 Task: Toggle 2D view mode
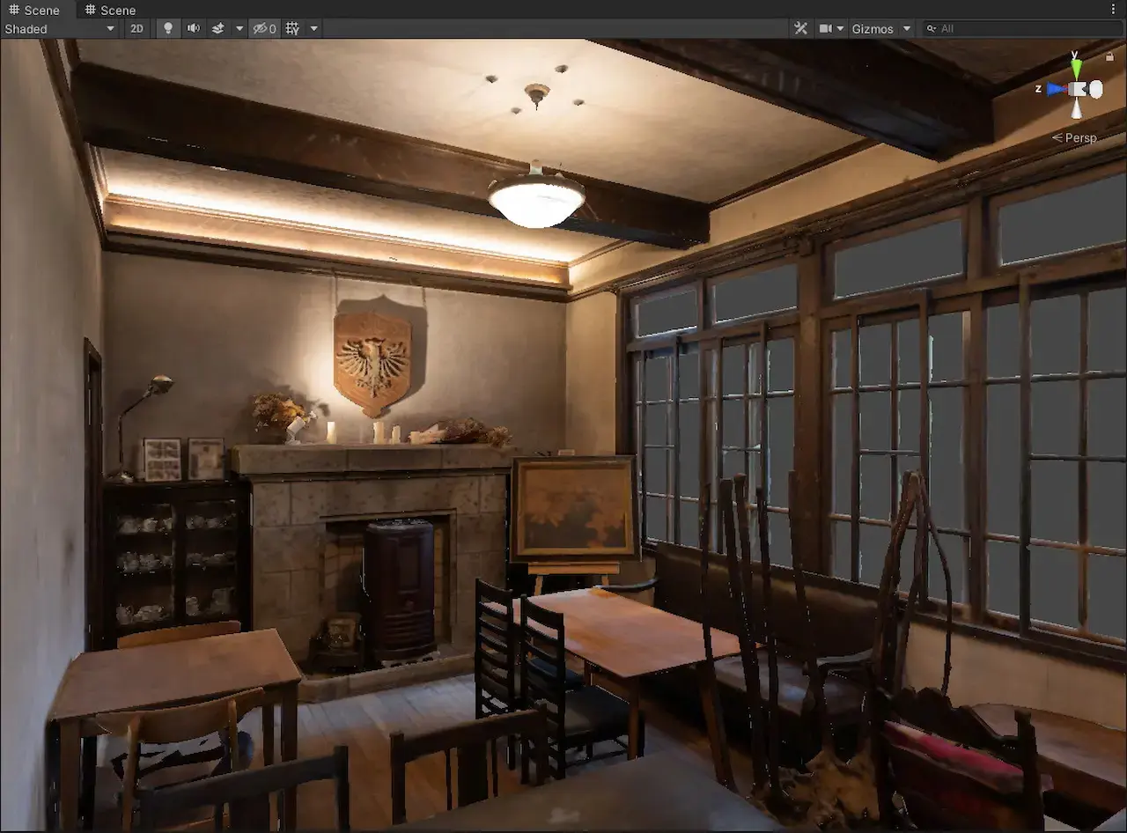(x=136, y=28)
